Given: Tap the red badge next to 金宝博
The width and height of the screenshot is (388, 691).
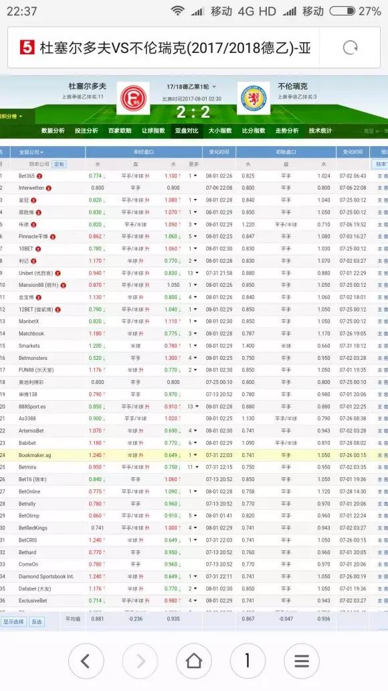Looking at the screenshot, I should [x=39, y=298].
